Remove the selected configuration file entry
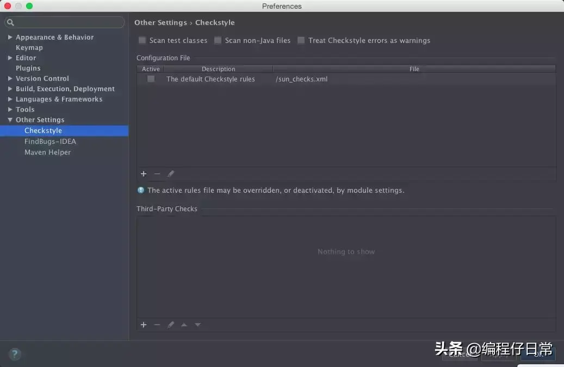This screenshot has width=564, height=367. 157,173
